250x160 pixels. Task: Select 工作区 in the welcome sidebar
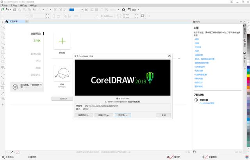[x=37, y=41]
